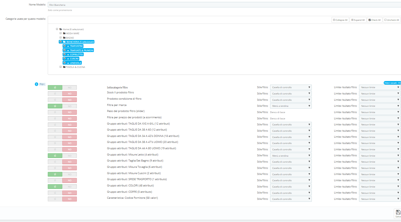Click the Expand All button
Viewport: 401px width, 222px height.
pos(358,20)
